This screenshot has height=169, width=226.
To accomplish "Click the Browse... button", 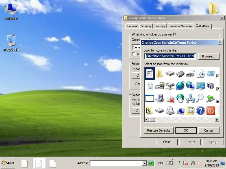I will (209, 56).
